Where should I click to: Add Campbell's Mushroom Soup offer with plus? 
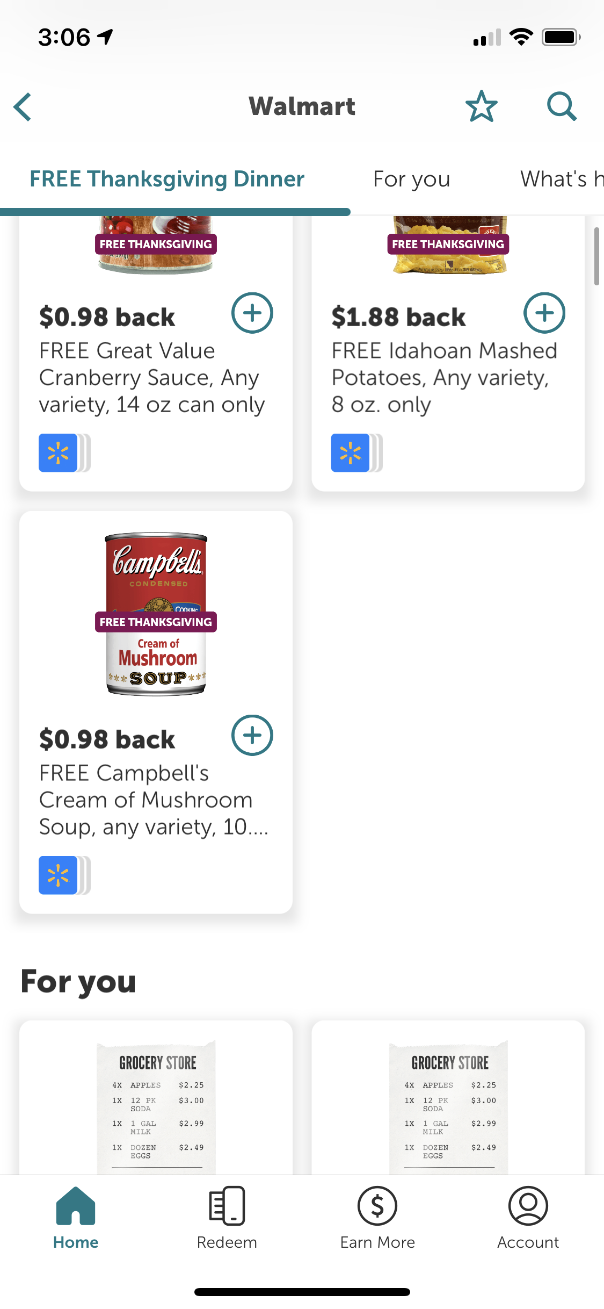252,735
